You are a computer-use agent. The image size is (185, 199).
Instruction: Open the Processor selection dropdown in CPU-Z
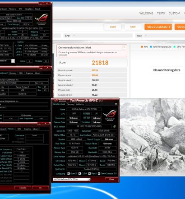point(13,61)
